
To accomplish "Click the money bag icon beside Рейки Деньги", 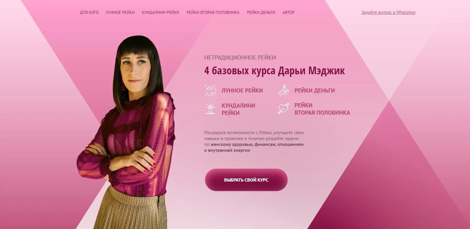I will pyautogui.click(x=284, y=90).
